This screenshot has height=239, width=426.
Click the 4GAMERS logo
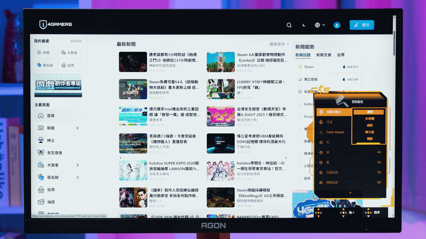(x=56, y=25)
